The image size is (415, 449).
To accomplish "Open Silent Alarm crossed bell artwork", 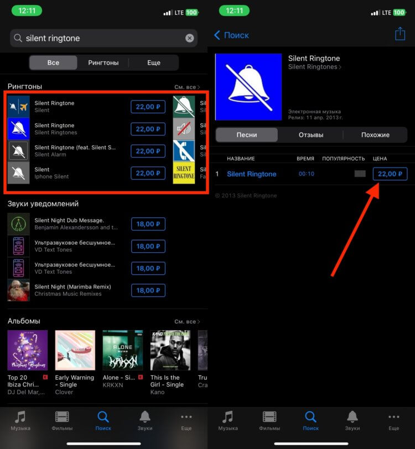I will pyautogui.click(x=18, y=151).
